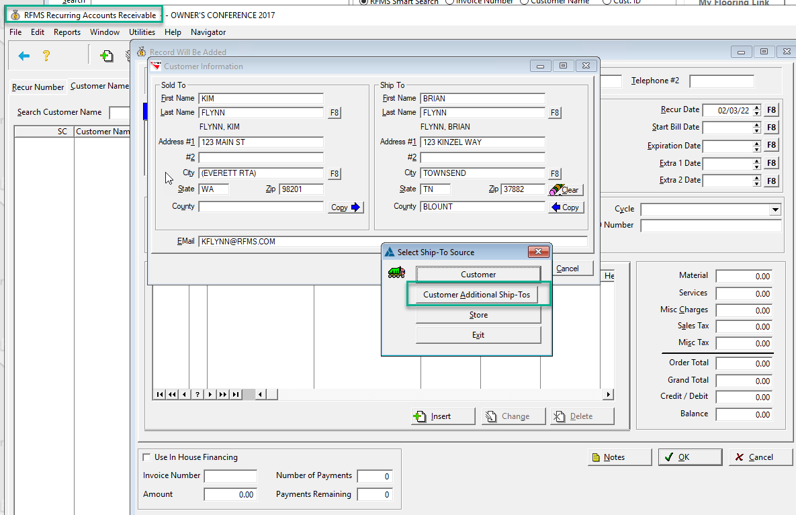Go to first record in grid navigator
This screenshot has width=796, height=515.
pos(160,394)
